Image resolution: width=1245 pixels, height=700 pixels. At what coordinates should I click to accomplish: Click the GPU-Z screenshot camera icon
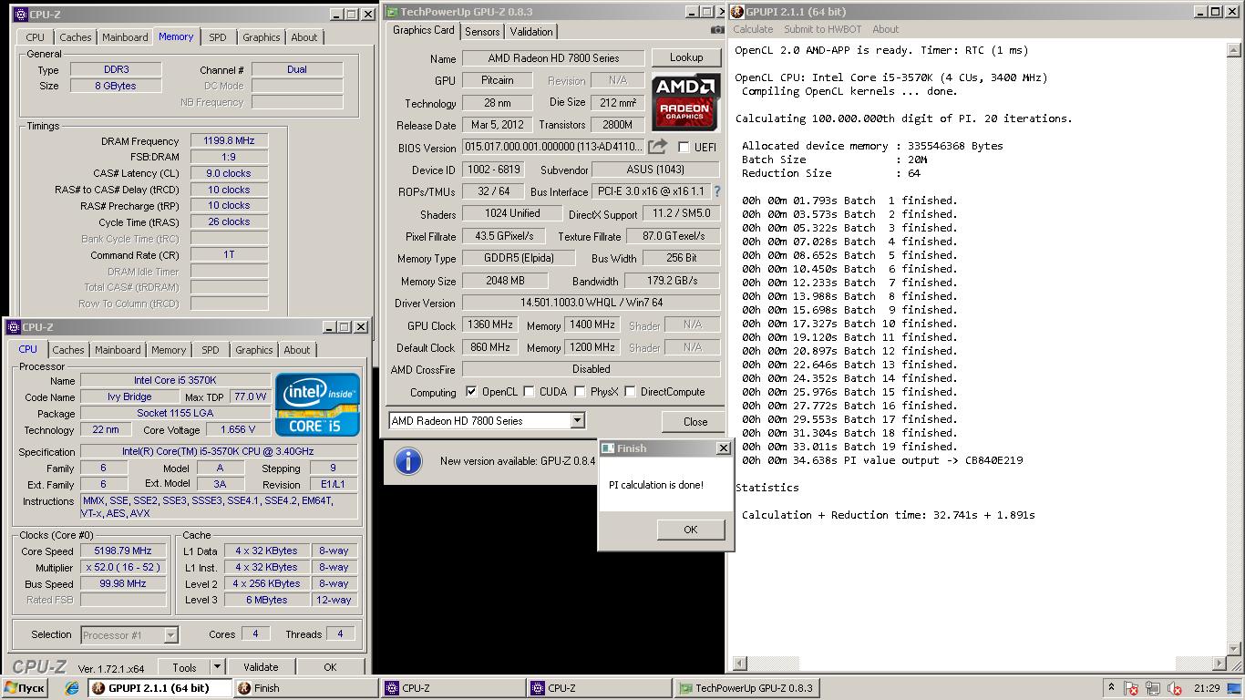pos(717,30)
